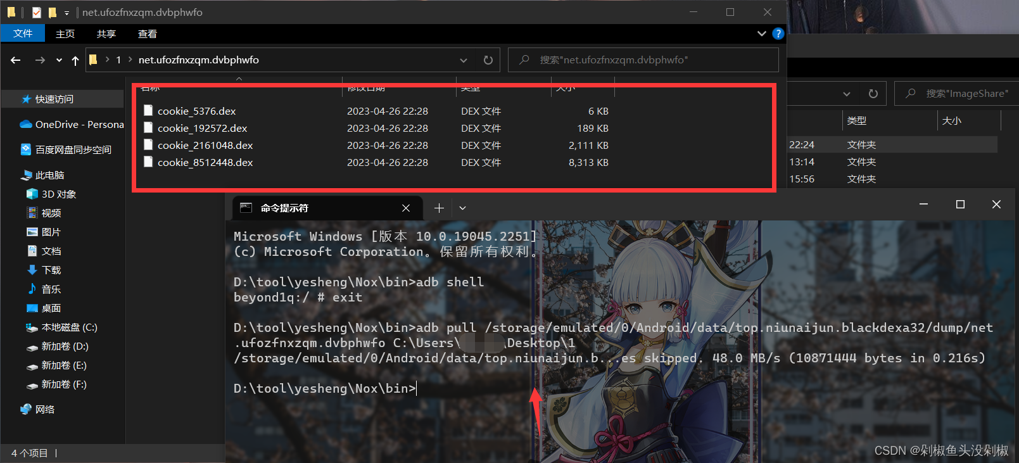
Task: Click the file icon of cookie_8512448.dex
Action: 148,162
